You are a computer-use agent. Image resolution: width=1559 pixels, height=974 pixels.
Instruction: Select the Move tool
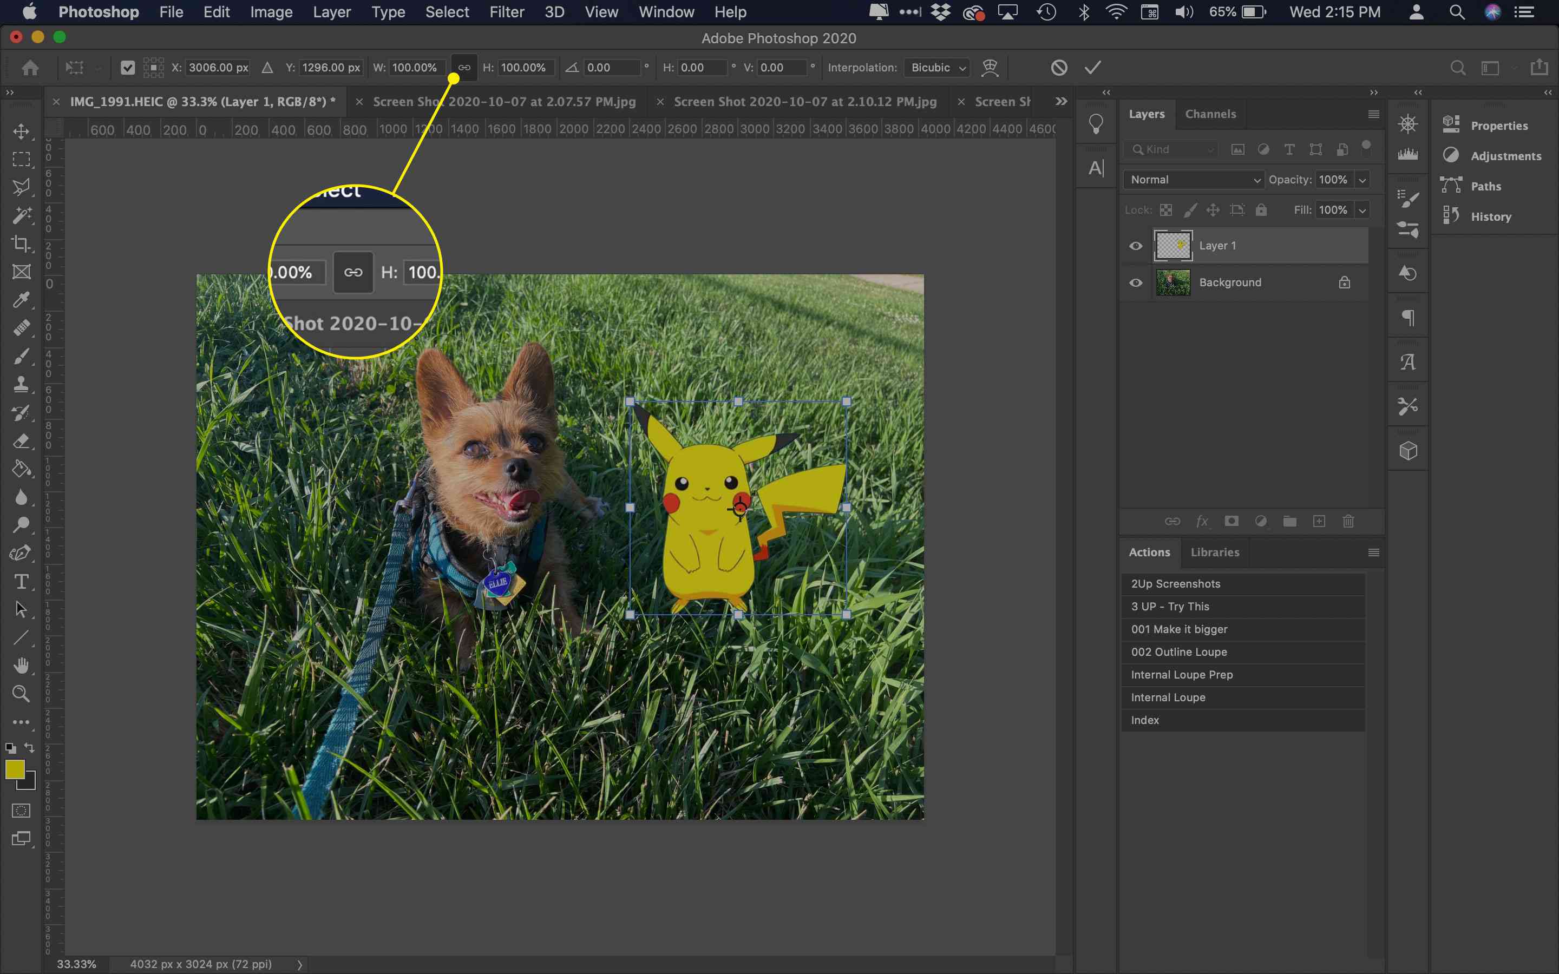tap(21, 131)
